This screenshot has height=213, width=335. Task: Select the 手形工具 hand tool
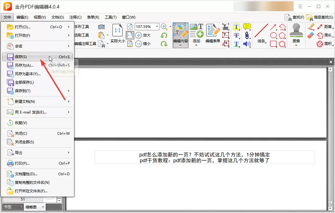click(82, 26)
